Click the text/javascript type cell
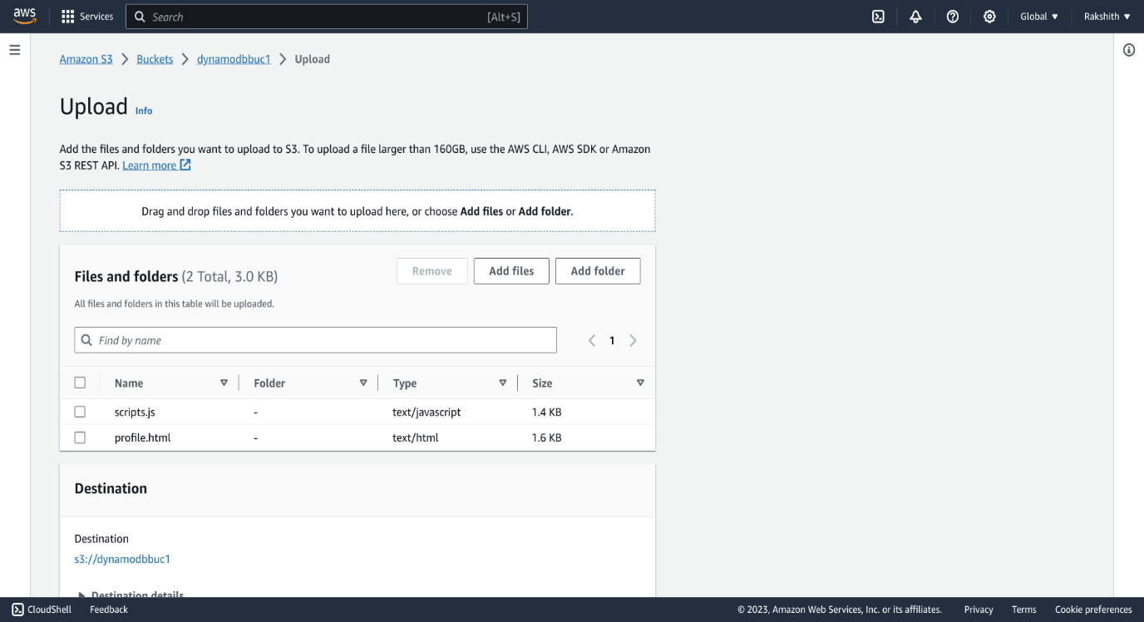 (427, 412)
